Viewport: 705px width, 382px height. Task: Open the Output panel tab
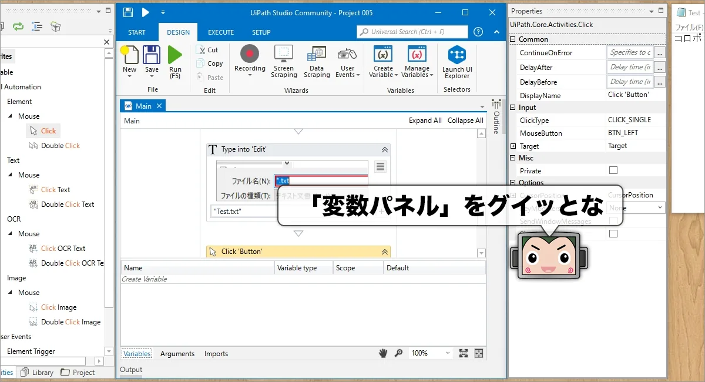click(x=131, y=370)
